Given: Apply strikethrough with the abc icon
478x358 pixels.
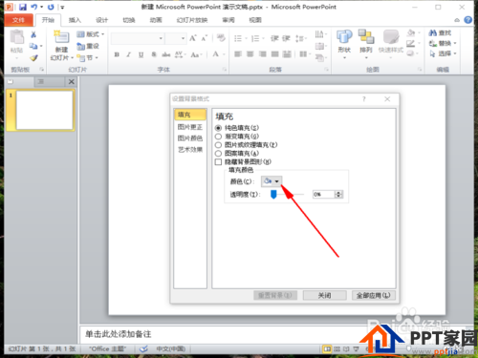Looking at the screenshot, I should pyautogui.click(x=166, y=54).
